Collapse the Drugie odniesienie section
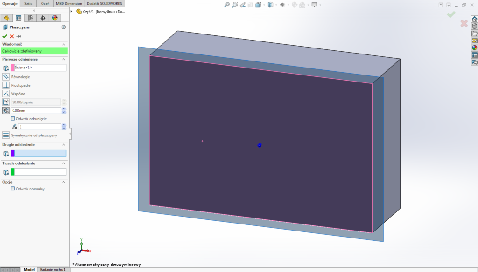The width and height of the screenshot is (478, 272). pyautogui.click(x=63, y=144)
